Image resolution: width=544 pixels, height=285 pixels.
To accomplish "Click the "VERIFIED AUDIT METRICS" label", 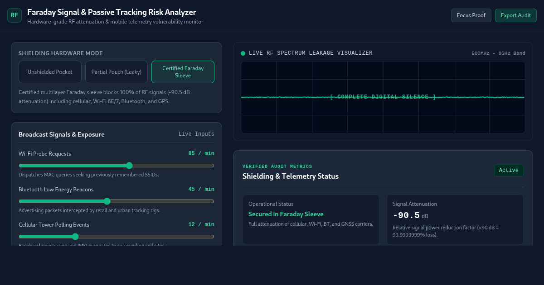I will coord(277,166).
